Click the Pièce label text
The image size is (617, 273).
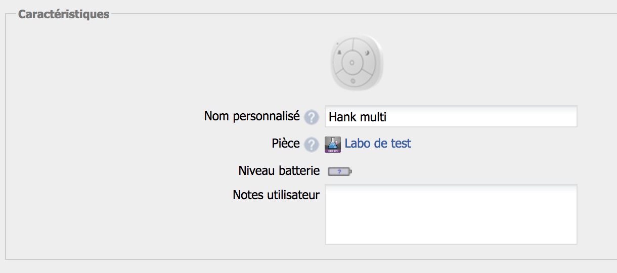pyautogui.click(x=286, y=144)
